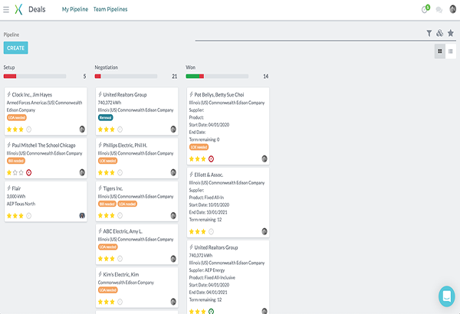This screenshot has width=460, height=314.
Task: Open the hamburger main menu
Action: (x=6, y=9)
